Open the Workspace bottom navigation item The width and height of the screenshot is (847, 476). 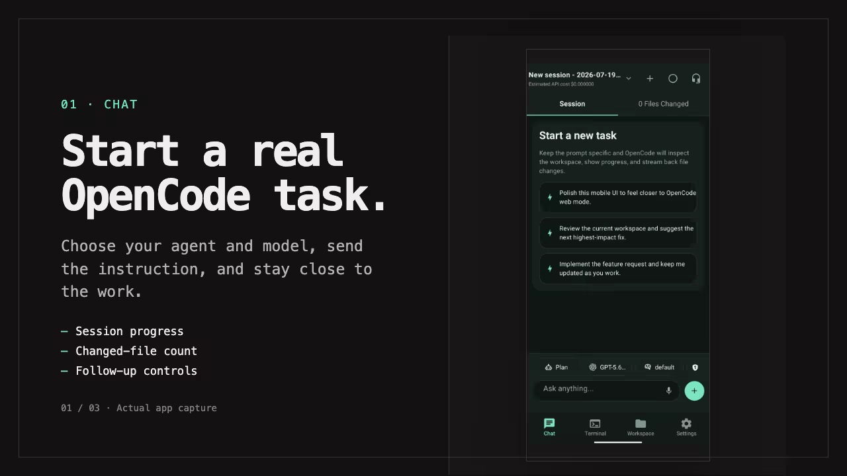641,427
